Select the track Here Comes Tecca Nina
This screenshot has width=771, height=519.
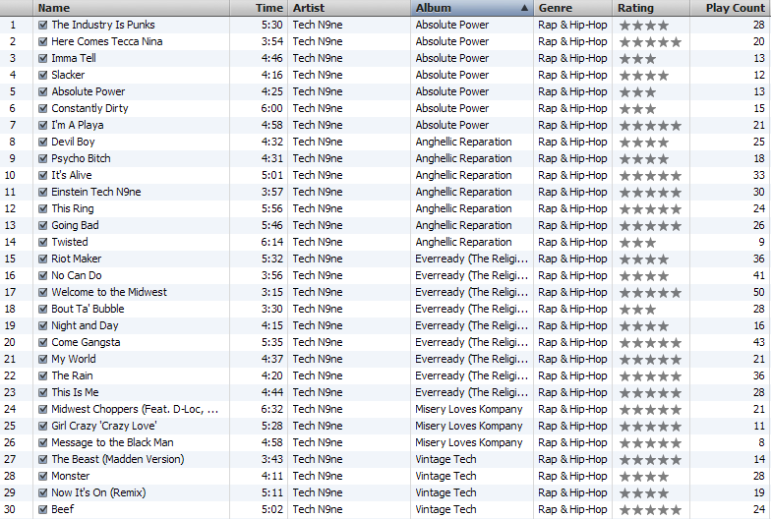106,41
